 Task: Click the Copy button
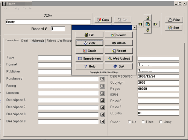(103, 20)
